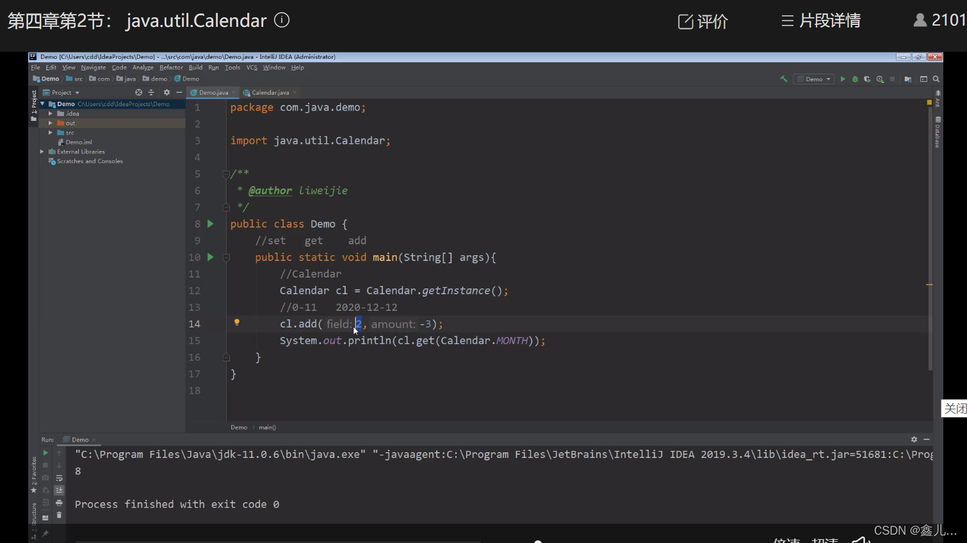Screen dimensions: 967x543
Task: Open Project panel settings gear
Action: coord(167,93)
